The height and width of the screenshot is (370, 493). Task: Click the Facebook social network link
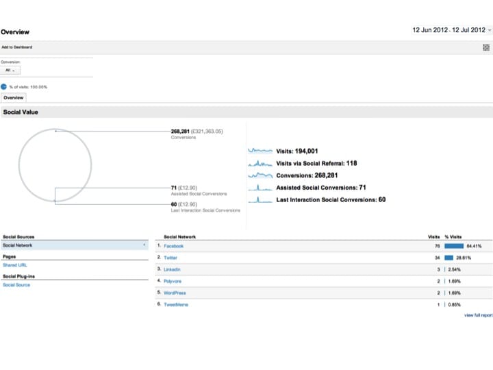[173, 245]
